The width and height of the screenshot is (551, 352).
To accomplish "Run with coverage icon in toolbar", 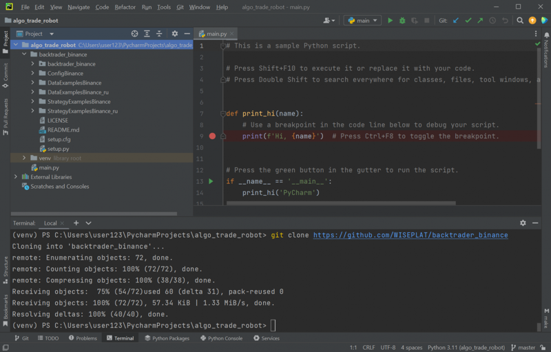I will pos(415,21).
